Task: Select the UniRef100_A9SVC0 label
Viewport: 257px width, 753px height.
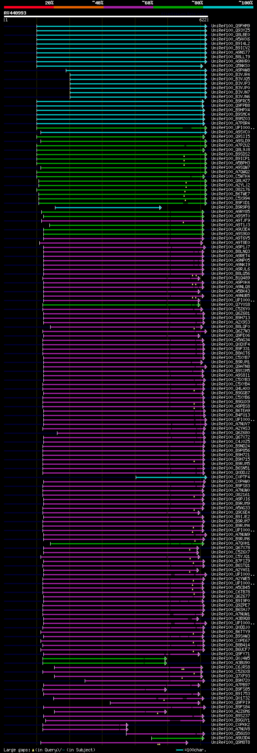Action: (230, 132)
